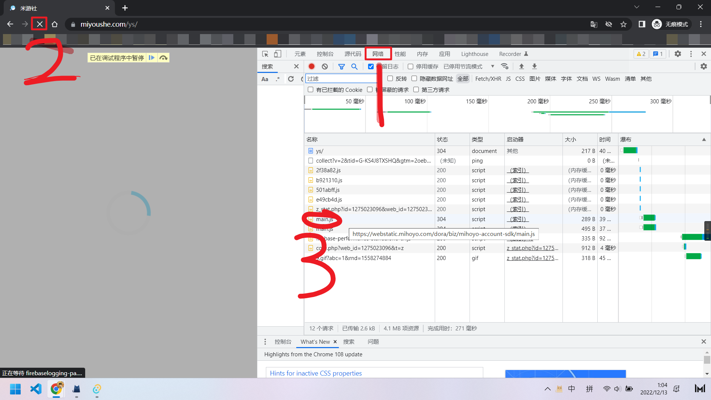
Task: Filter requests by WS type
Action: tap(596, 79)
